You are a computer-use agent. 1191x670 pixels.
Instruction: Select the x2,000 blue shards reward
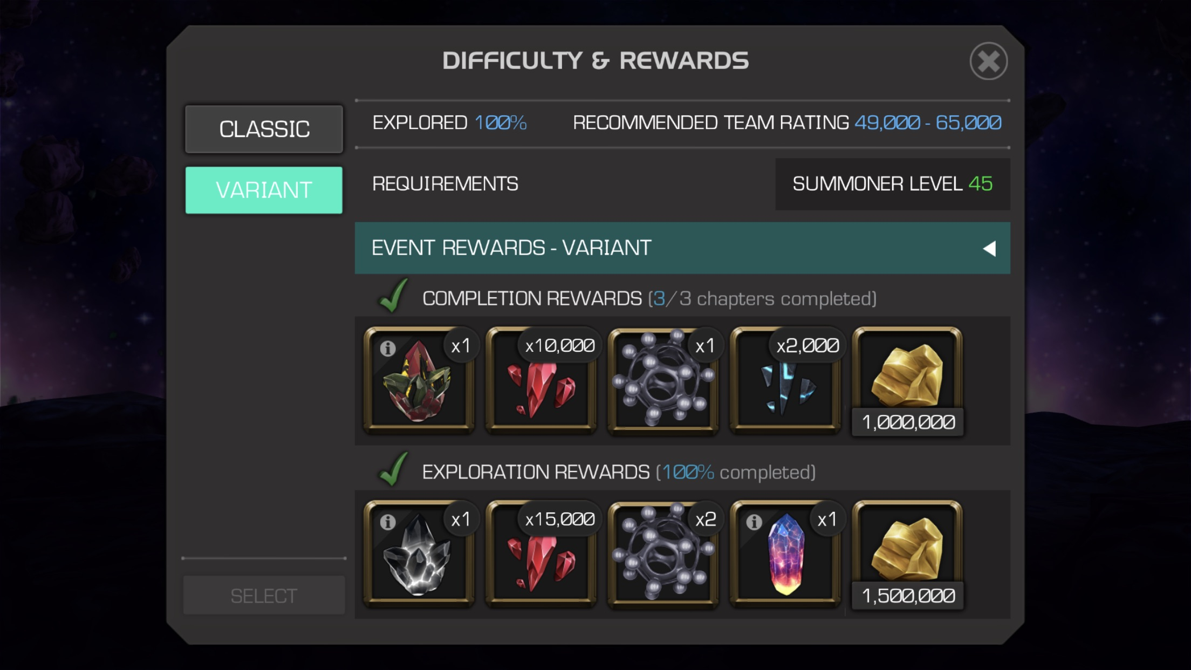point(785,381)
